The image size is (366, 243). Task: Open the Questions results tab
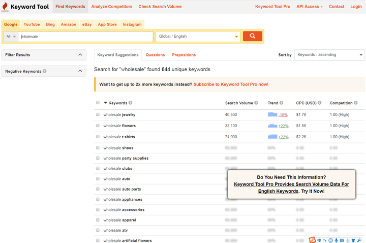[155, 55]
